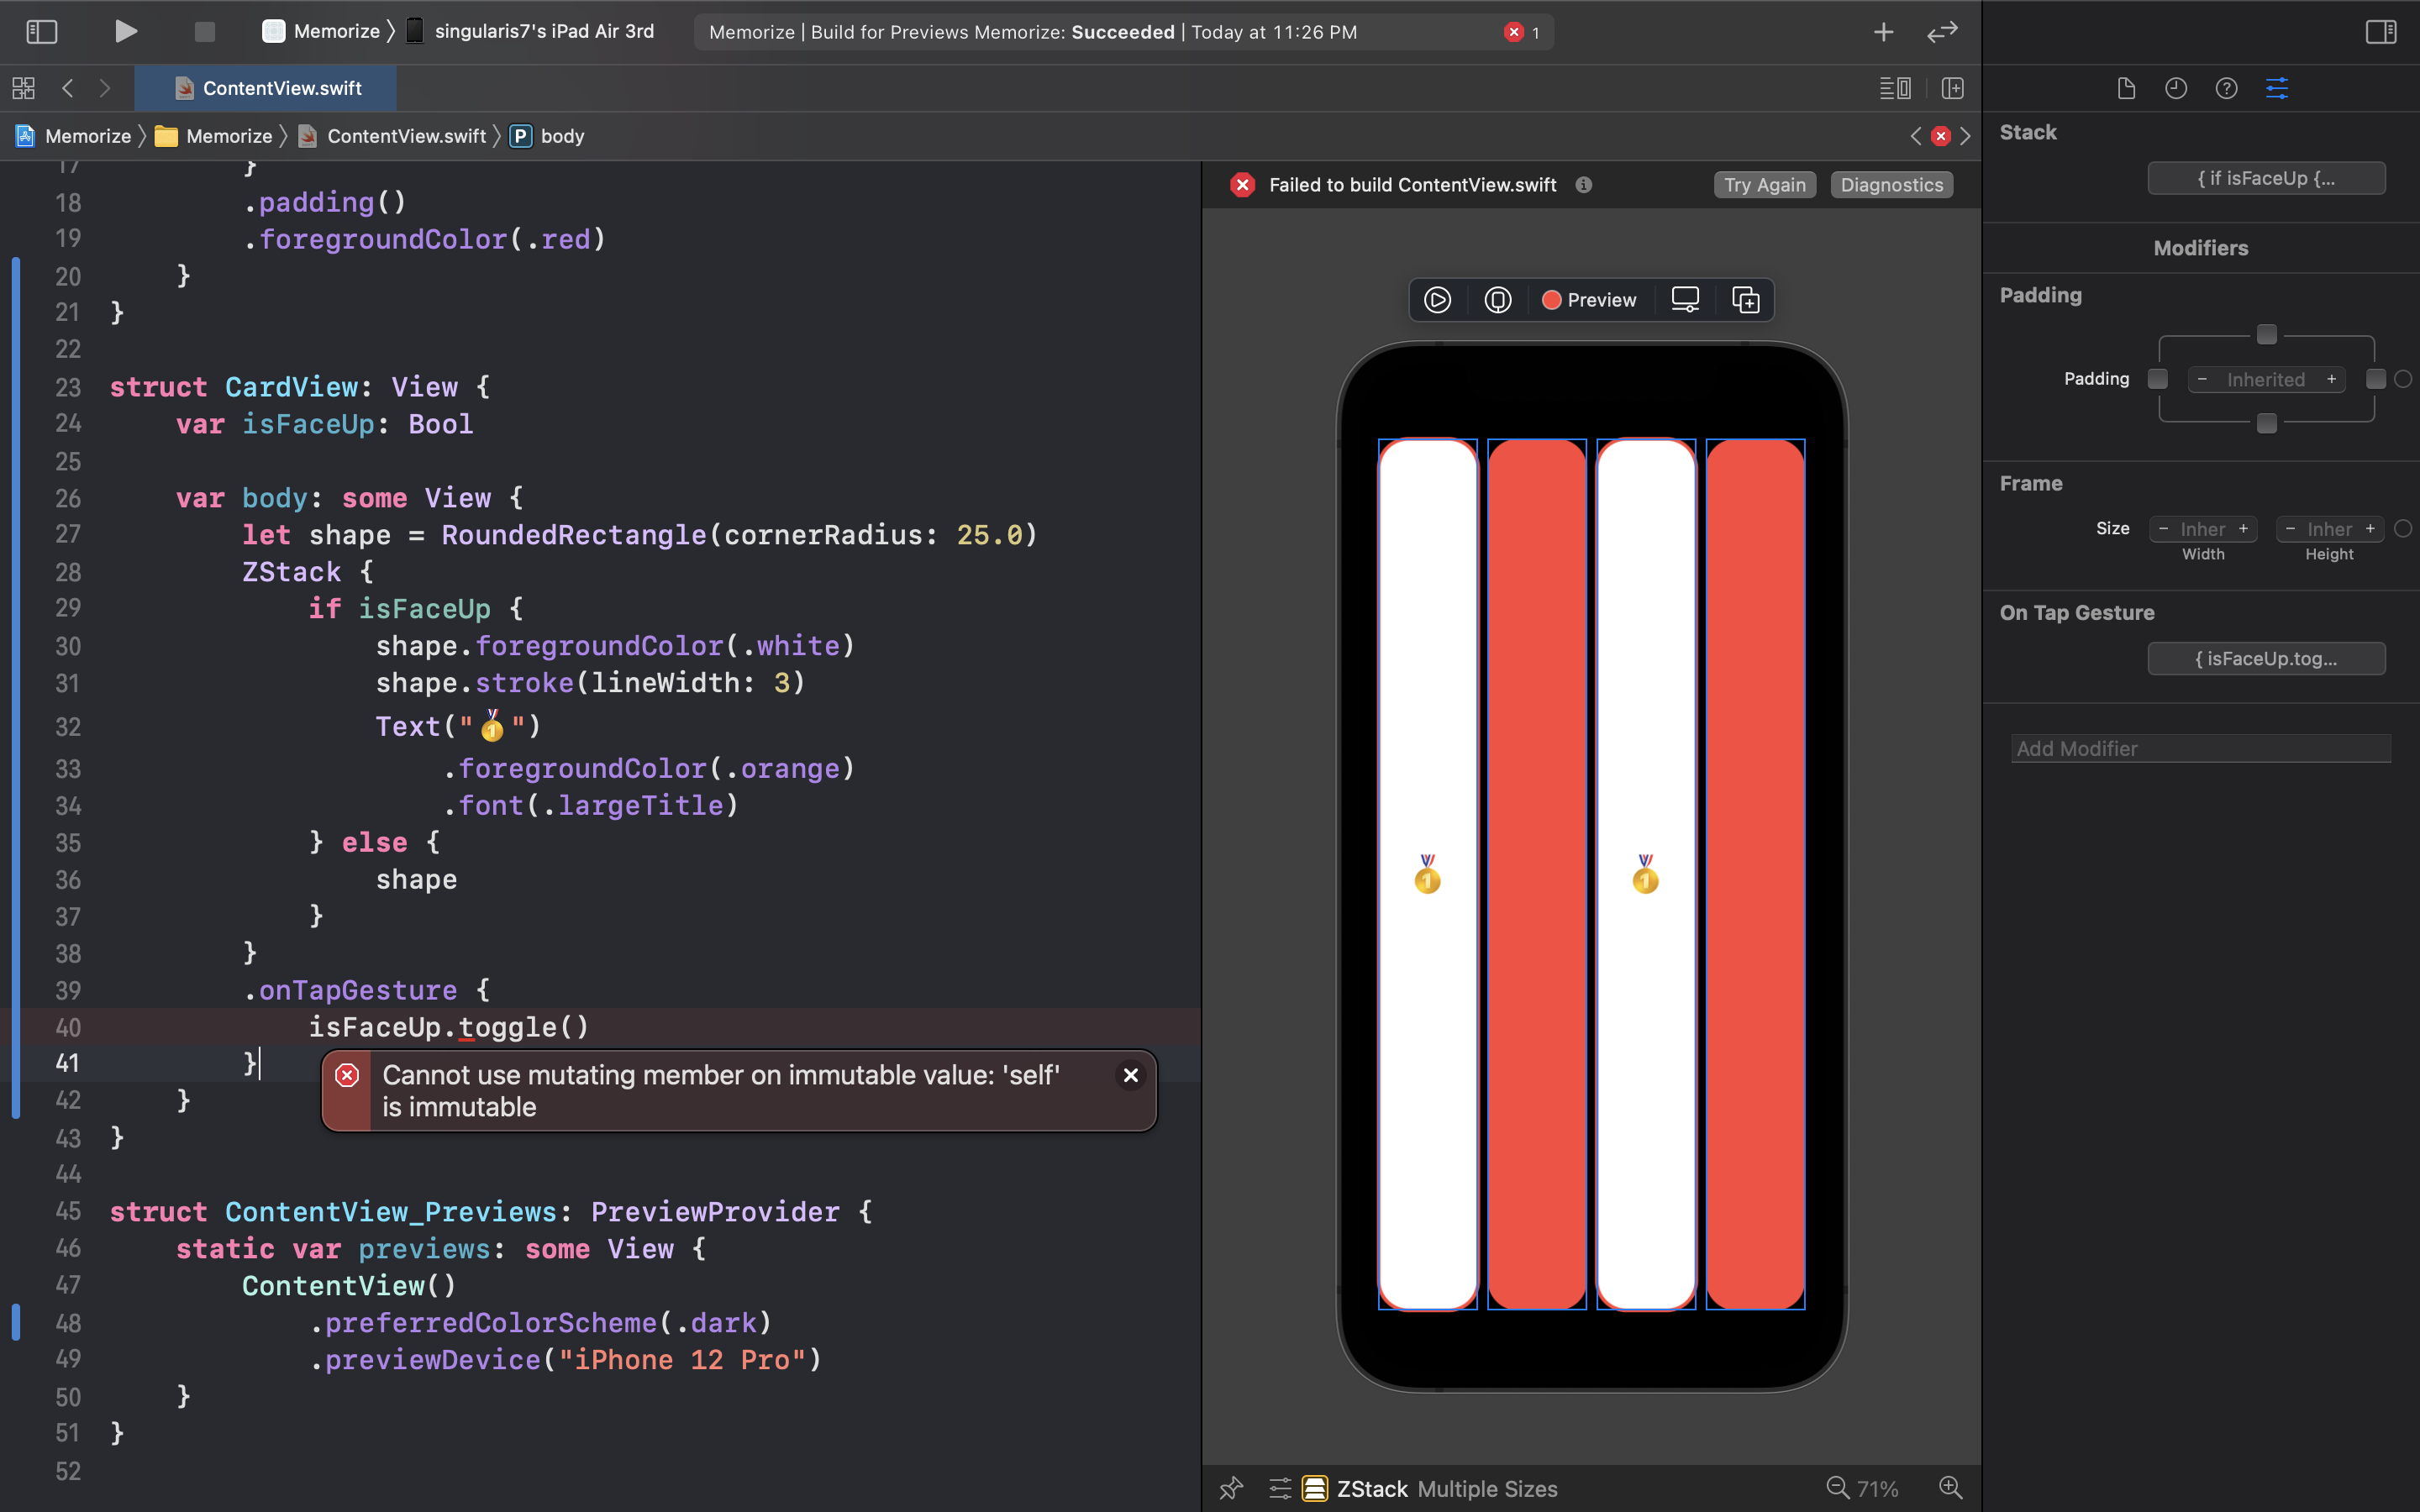The height and width of the screenshot is (1512, 2420).
Task: Click the Add Modifier input field
Action: pos(2200,748)
